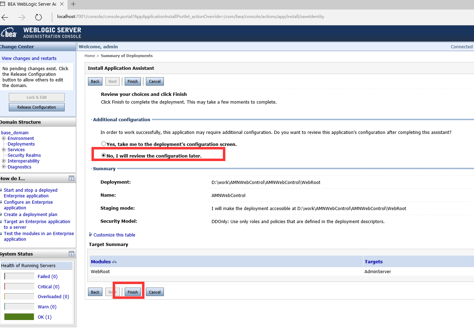Viewport: 474px width, 332px height.
Task: Open Failed (0) server health link
Action: pos(48,277)
